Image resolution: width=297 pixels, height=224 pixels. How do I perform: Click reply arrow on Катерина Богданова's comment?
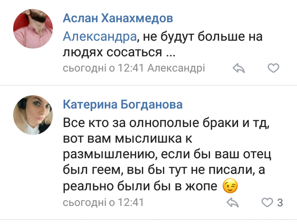tap(233, 202)
